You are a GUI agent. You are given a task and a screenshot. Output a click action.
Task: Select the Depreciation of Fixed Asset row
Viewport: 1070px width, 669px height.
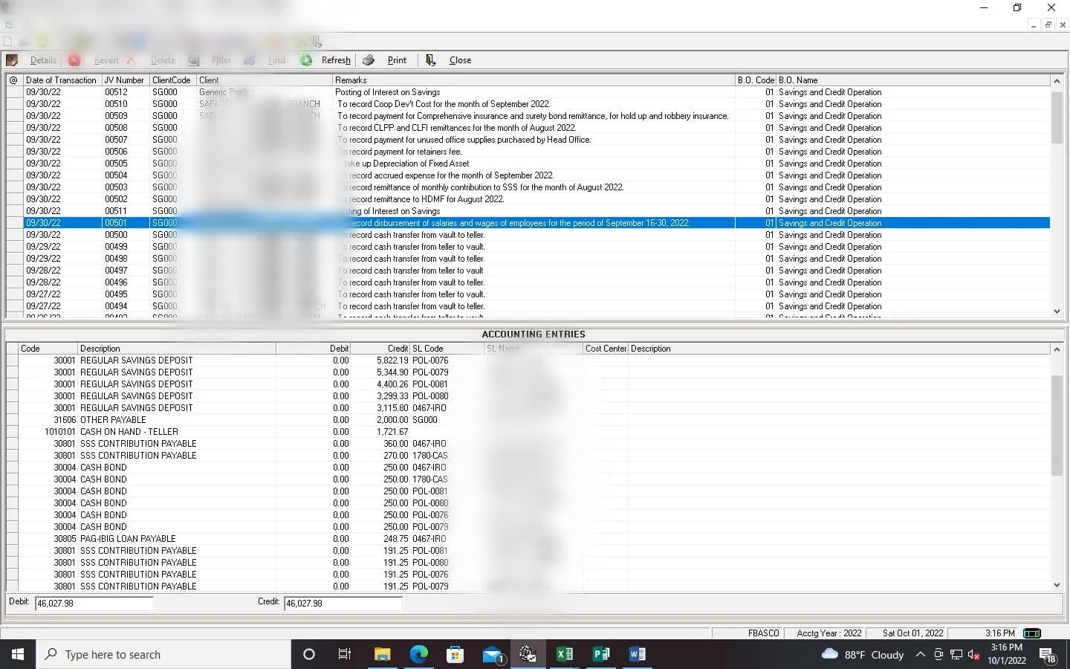(528, 164)
